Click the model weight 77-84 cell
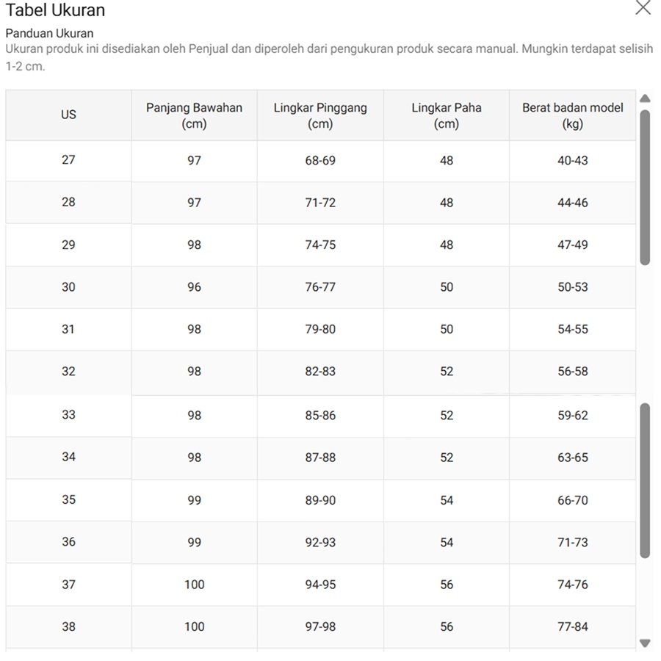The image size is (661, 661). click(572, 626)
